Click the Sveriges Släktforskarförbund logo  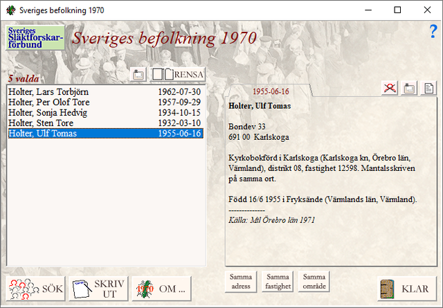coord(35,38)
